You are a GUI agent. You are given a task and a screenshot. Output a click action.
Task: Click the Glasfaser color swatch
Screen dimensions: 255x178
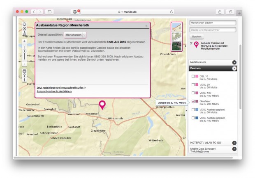[x=197, y=101]
